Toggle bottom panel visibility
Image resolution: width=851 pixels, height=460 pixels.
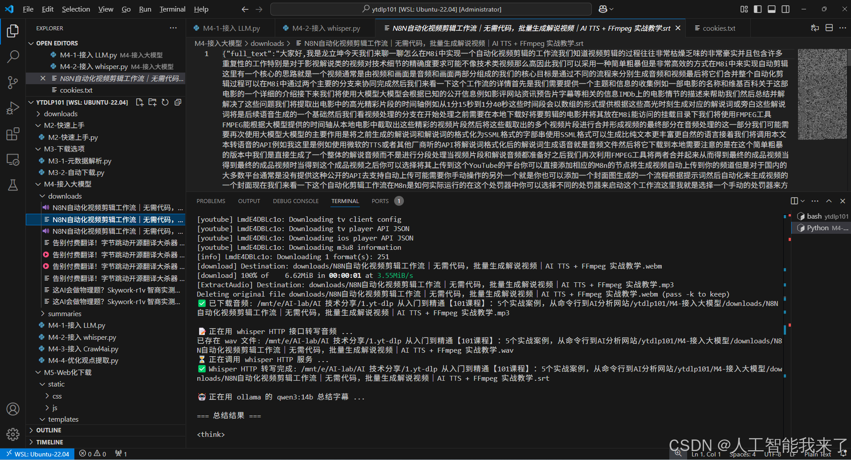tap(772, 9)
